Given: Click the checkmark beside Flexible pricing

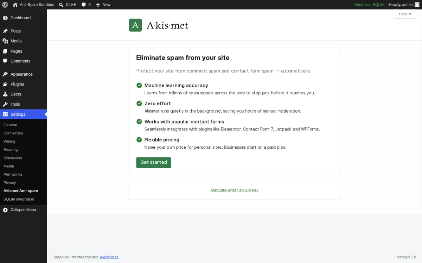Looking at the screenshot, I should (x=139, y=140).
